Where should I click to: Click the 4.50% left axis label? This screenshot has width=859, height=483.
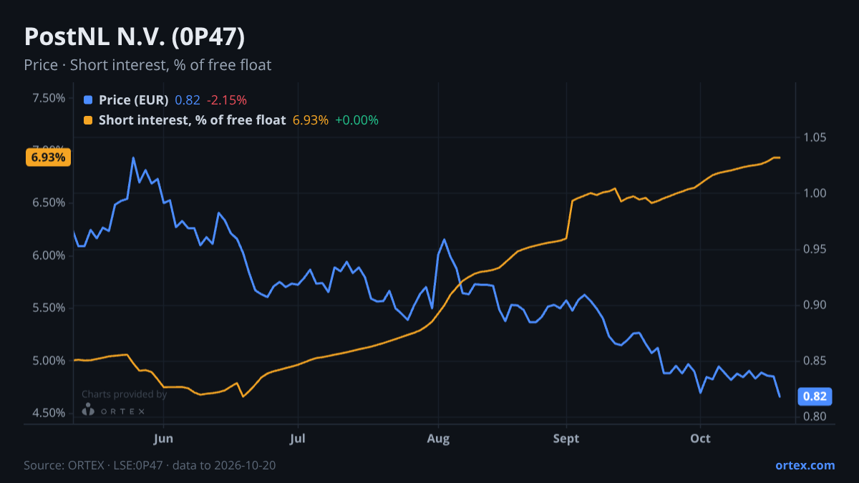(x=50, y=413)
